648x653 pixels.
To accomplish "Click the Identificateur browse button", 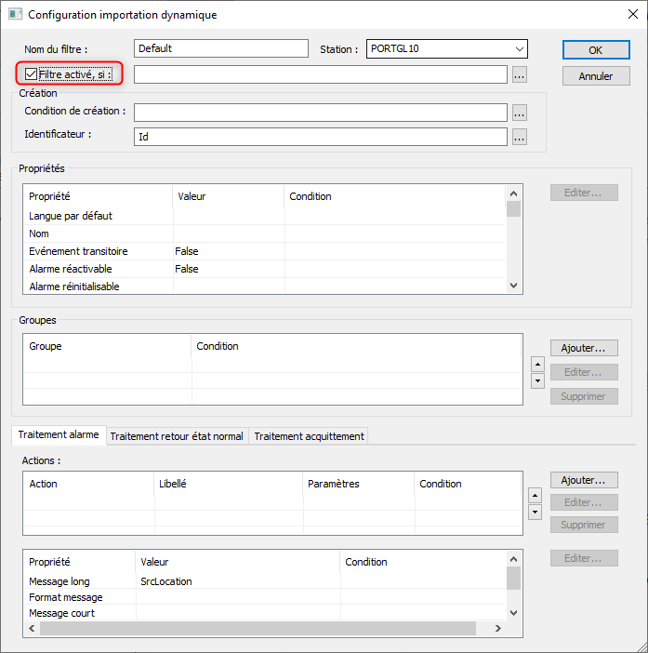I will click(520, 138).
